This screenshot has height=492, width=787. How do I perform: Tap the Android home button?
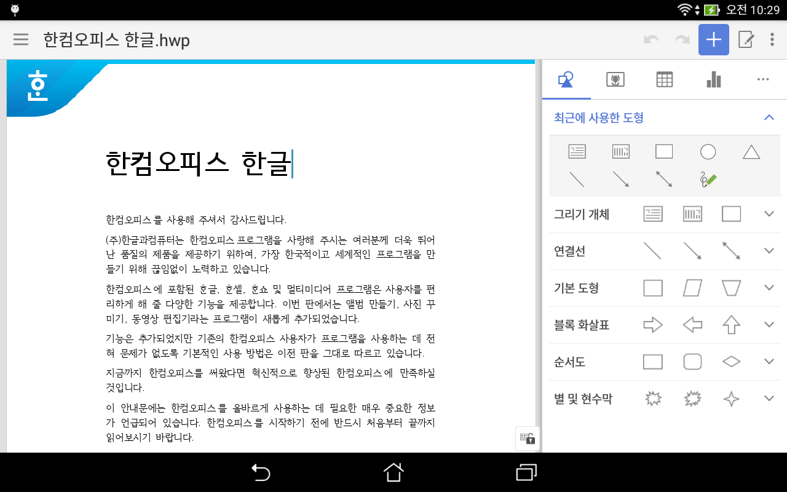click(393, 472)
